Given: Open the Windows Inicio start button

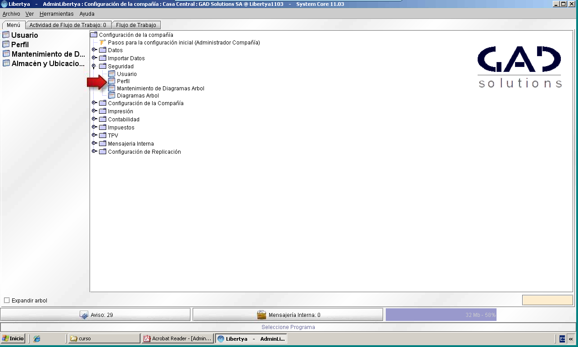Looking at the screenshot, I should [x=13, y=338].
